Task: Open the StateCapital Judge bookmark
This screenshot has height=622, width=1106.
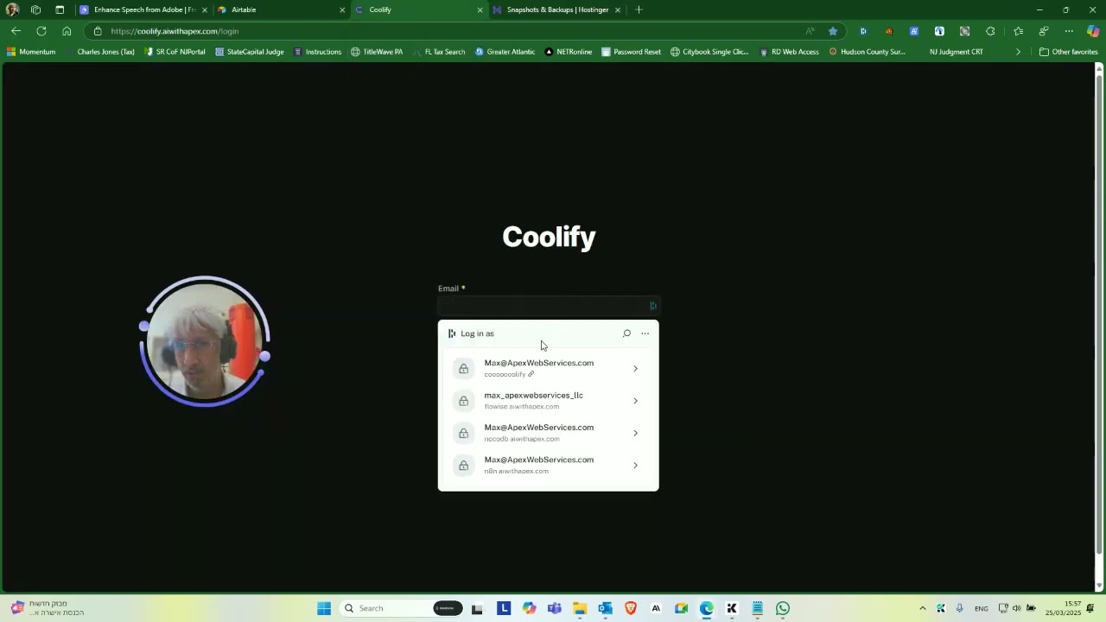Action: coord(249,52)
